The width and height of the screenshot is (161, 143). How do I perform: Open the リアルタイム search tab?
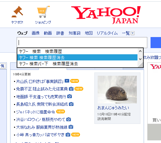[x=107, y=33]
